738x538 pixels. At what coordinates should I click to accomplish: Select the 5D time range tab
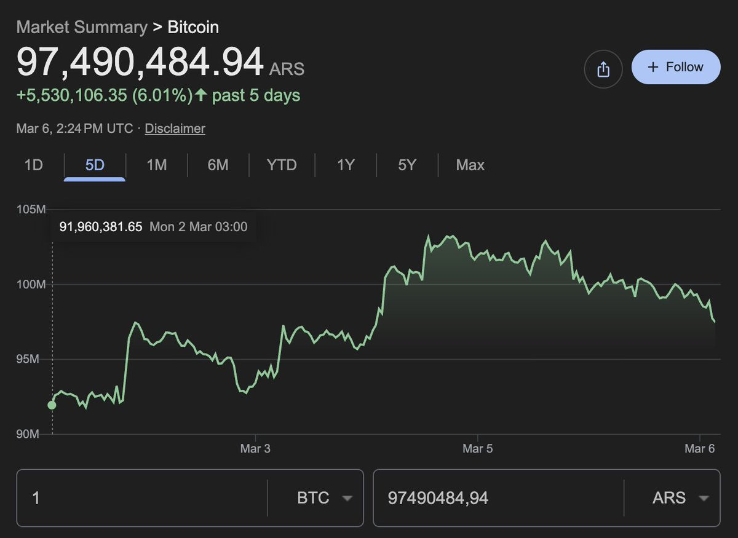tap(95, 165)
